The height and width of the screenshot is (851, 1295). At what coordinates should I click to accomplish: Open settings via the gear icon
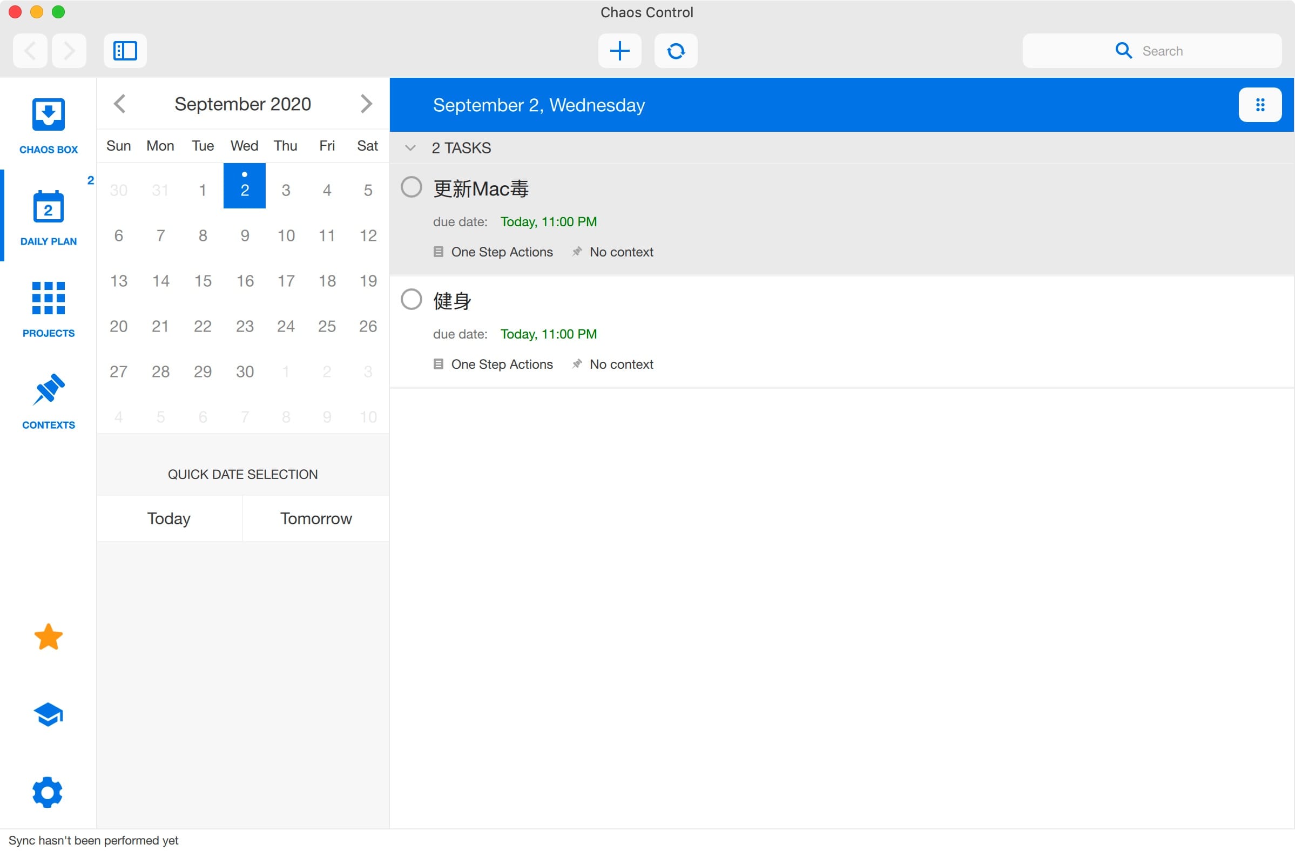[49, 792]
